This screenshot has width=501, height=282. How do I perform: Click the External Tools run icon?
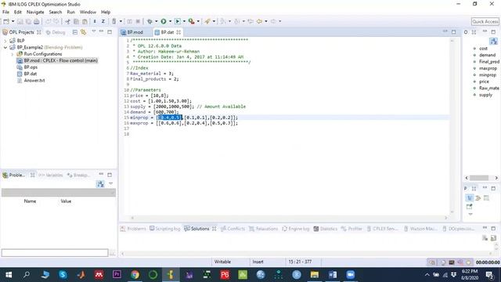(191, 21)
